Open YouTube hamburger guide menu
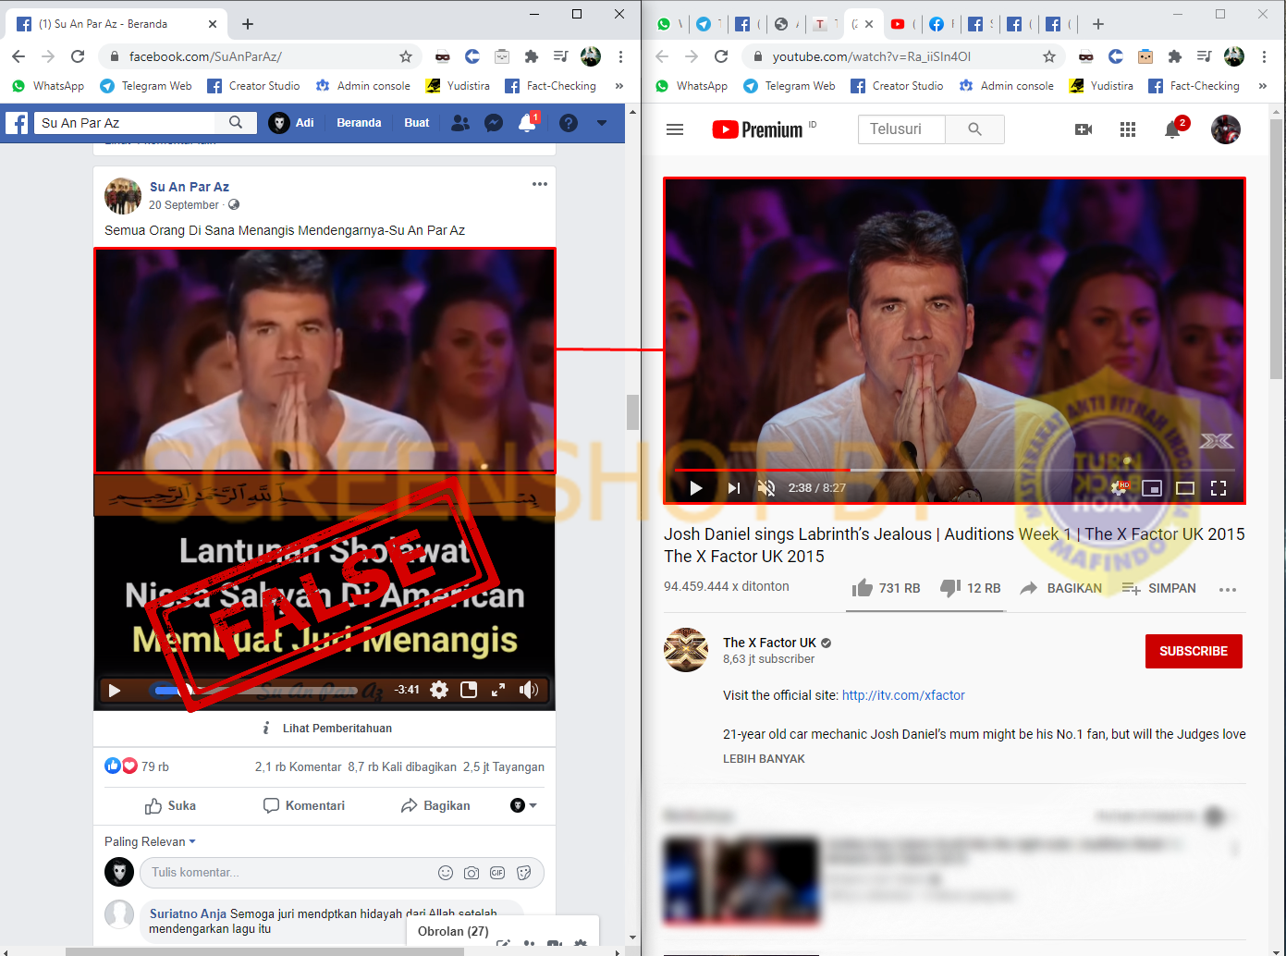The height and width of the screenshot is (956, 1286). pos(675,129)
